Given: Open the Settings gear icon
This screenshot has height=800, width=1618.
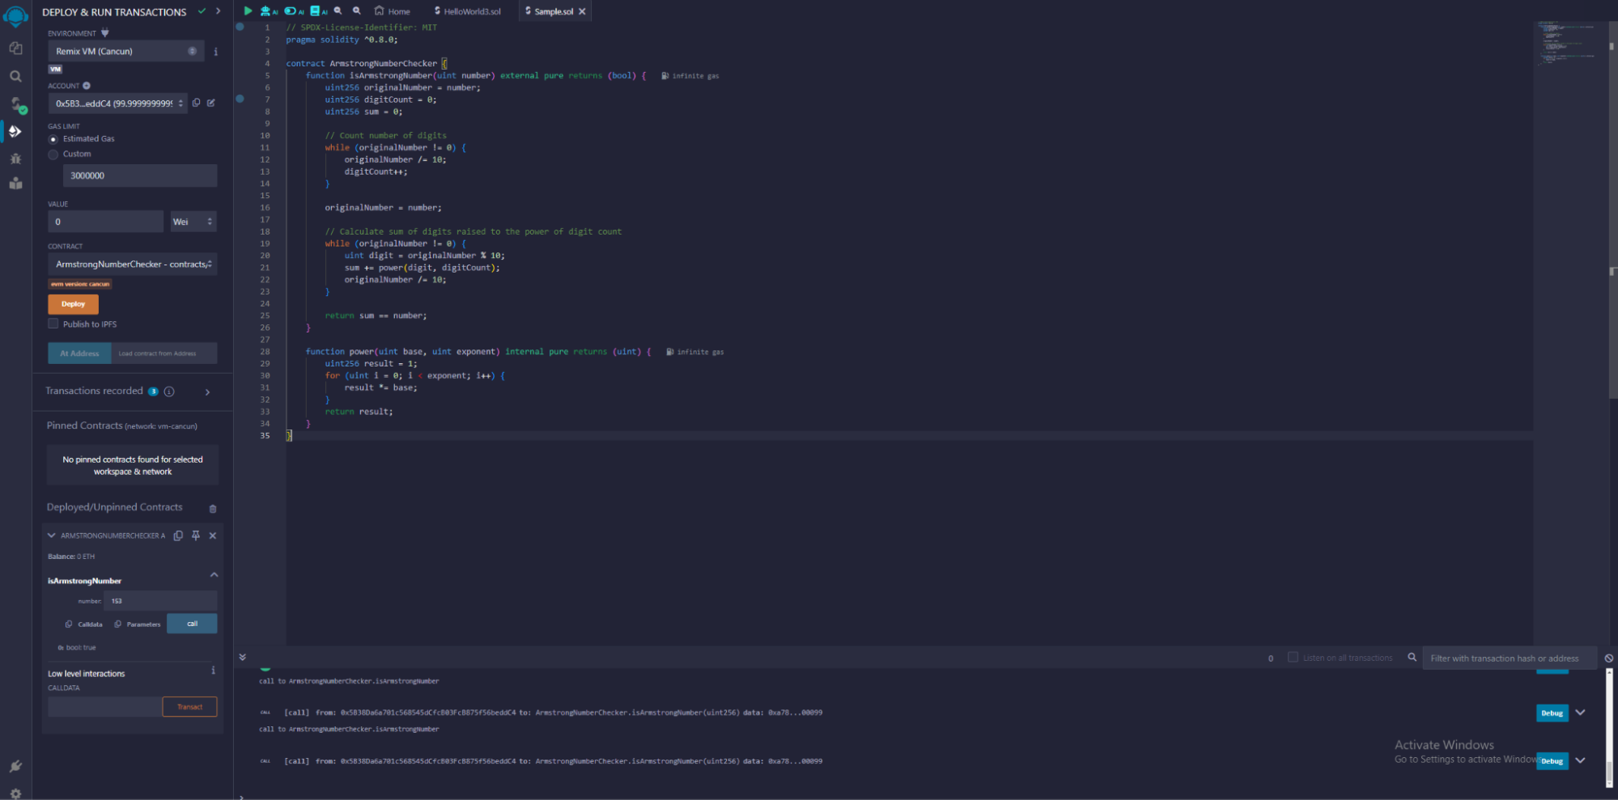Looking at the screenshot, I should point(15,794).
